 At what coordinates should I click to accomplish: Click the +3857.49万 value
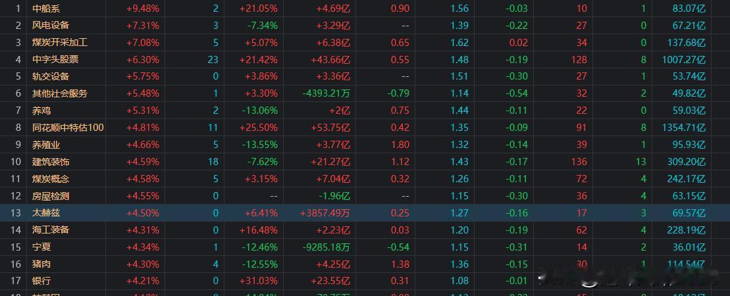(x=325, y=212)
